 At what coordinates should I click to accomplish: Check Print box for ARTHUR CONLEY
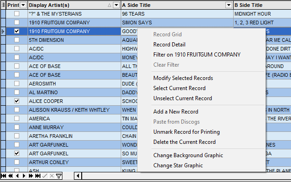pos(17,162)
